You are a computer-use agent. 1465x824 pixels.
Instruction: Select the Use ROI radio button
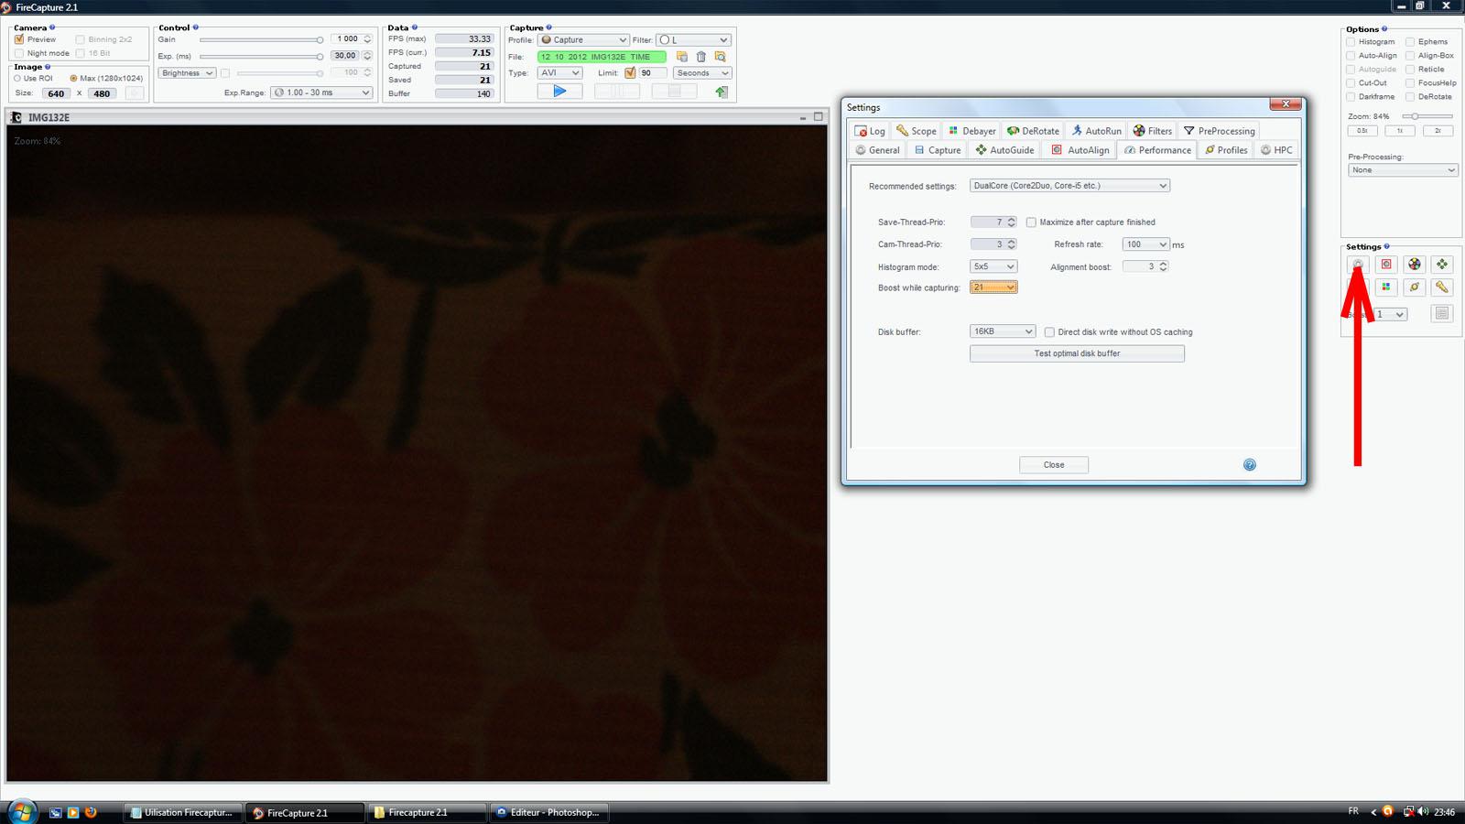pos(17,79)
